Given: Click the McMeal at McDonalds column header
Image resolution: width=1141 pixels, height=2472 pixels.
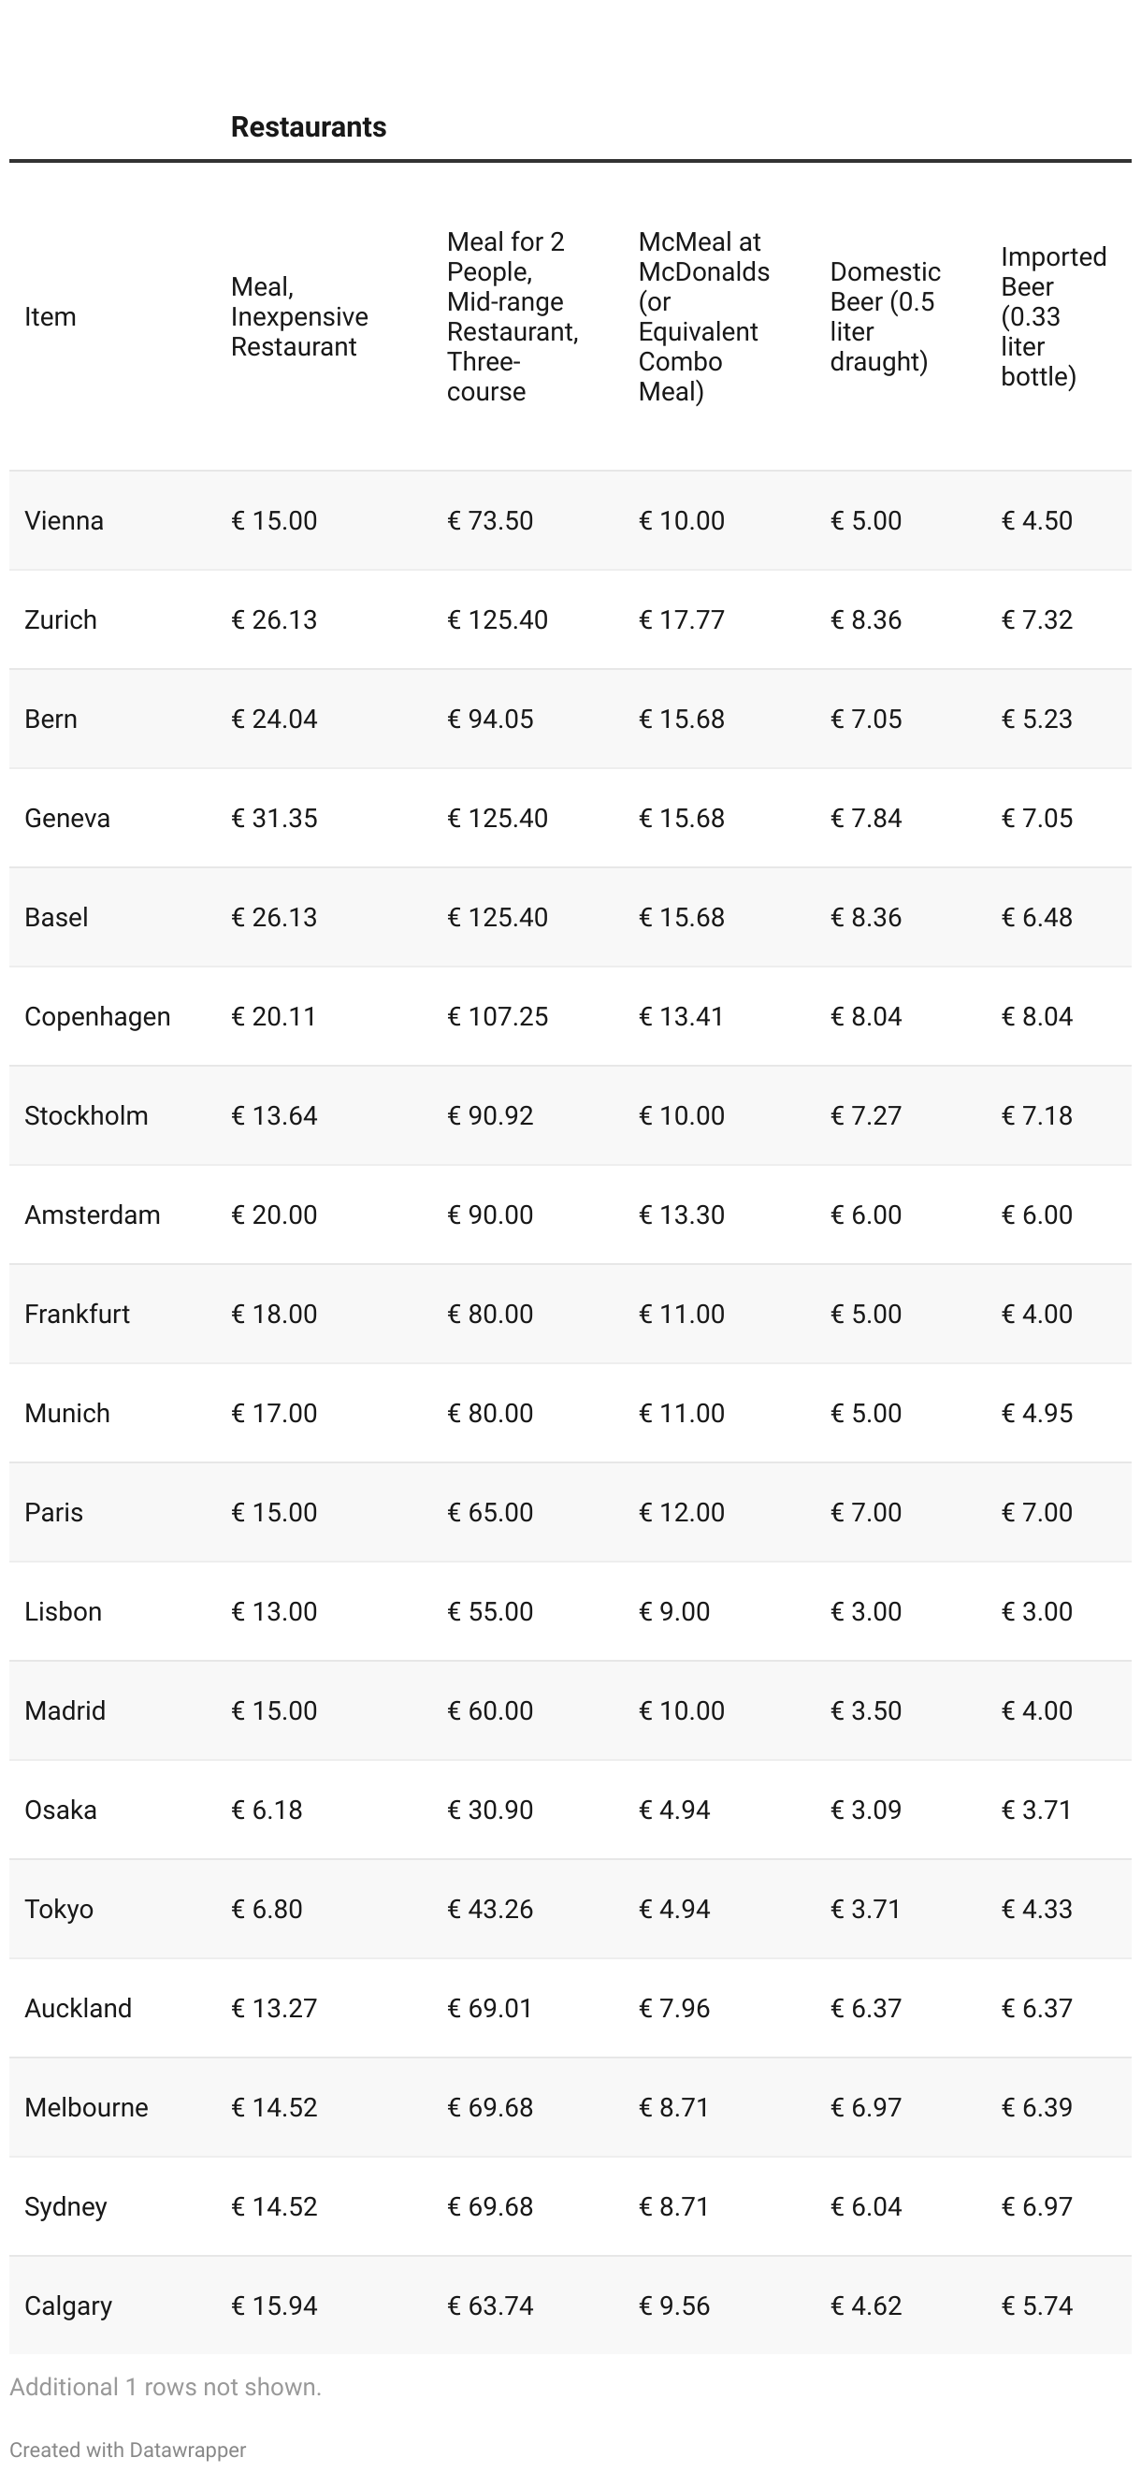Looking at the screenshot, I should click(x=704, y=316).
